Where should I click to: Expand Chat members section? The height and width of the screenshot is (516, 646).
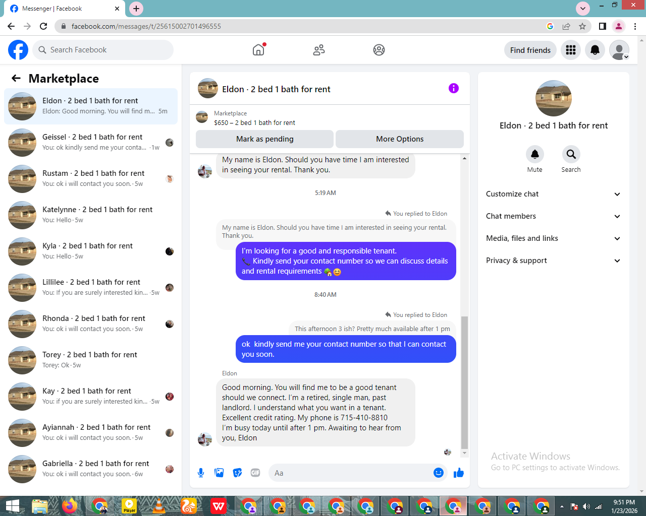(553, 216)
